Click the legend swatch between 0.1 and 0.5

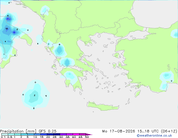[5, 134]
